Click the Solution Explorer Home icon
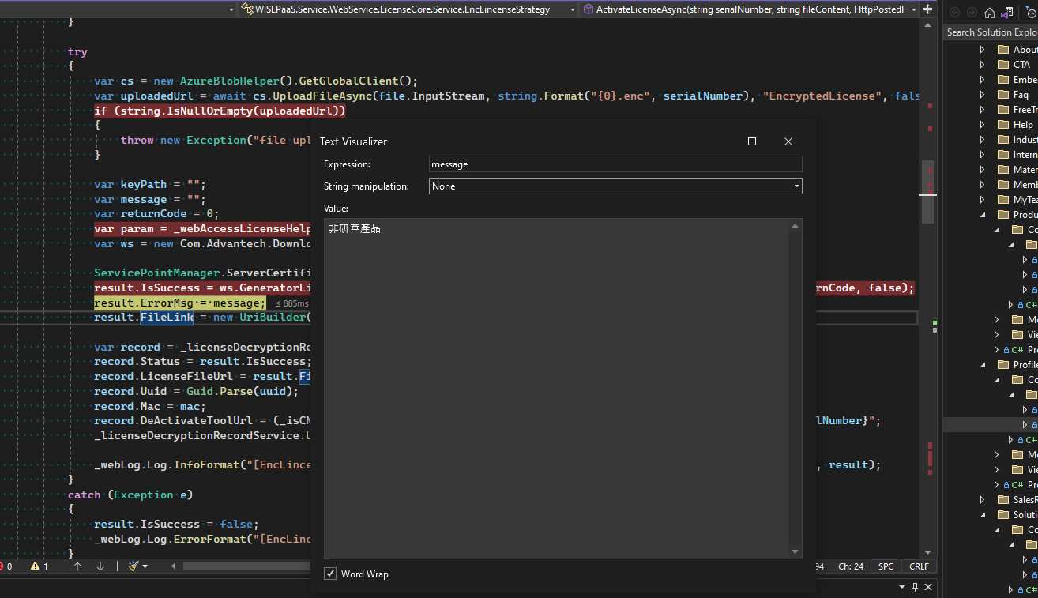 pyautogui.click(x=990, y=12)
